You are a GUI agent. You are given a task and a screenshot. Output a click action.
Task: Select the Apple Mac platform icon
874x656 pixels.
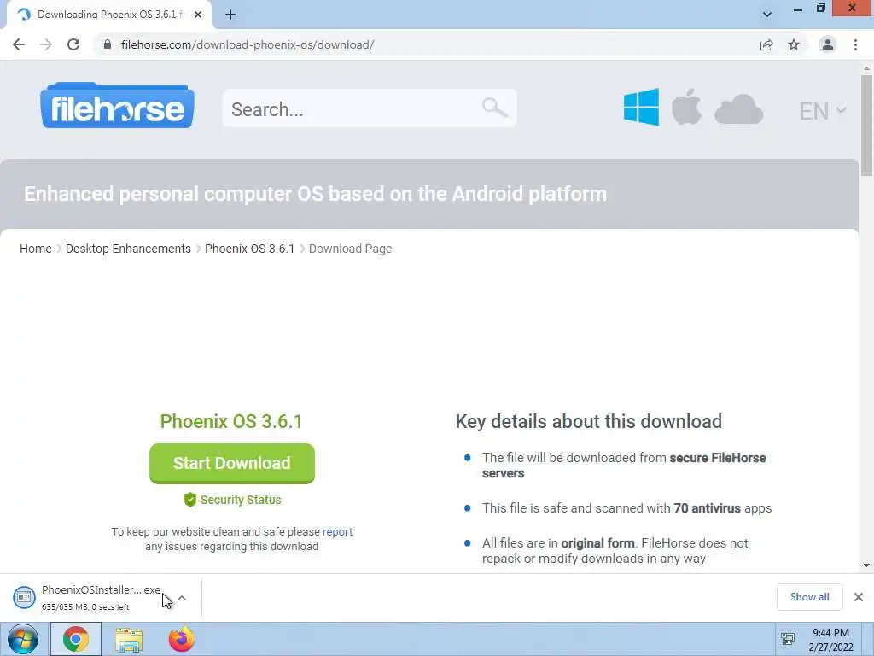[x=686, y=107]
